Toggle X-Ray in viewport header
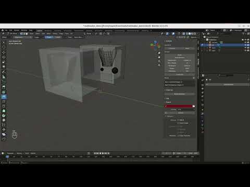Image resolution: width=250 pixels, height=187 pixels. click(x=183, y=34)
